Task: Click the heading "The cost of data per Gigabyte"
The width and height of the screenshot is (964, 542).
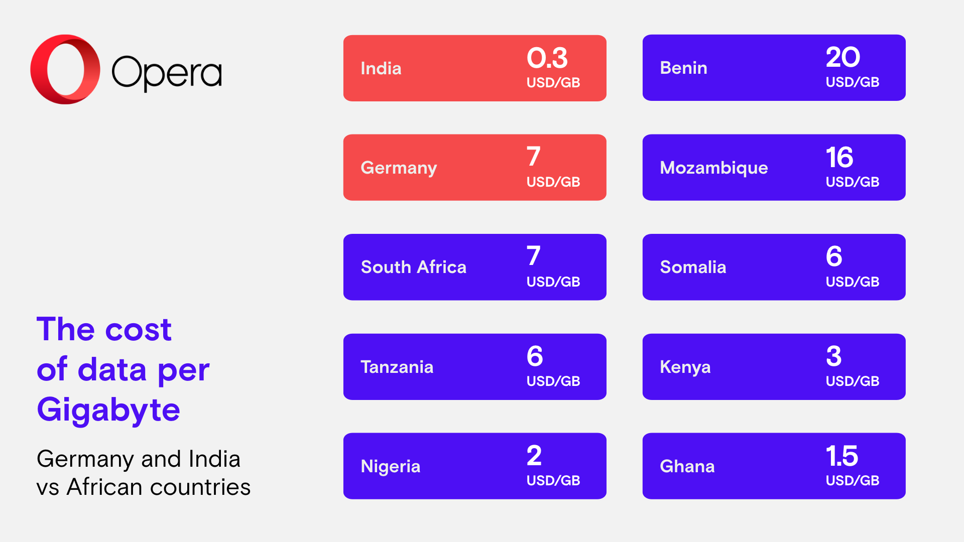Action: point(123,369)
